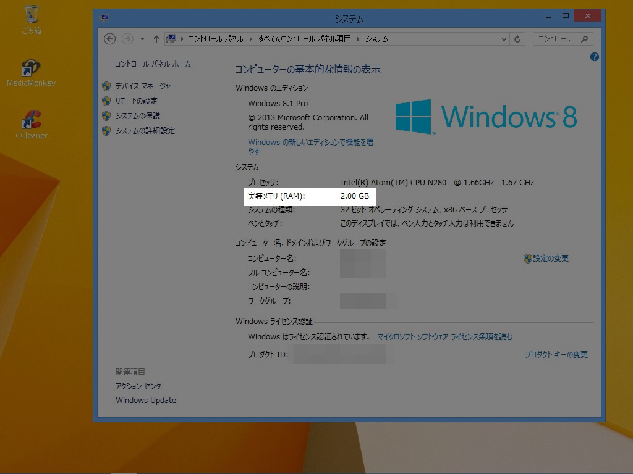
Task: Click the プロダクト ID: label
Action: pyautogui.click(x=268, y=355)
